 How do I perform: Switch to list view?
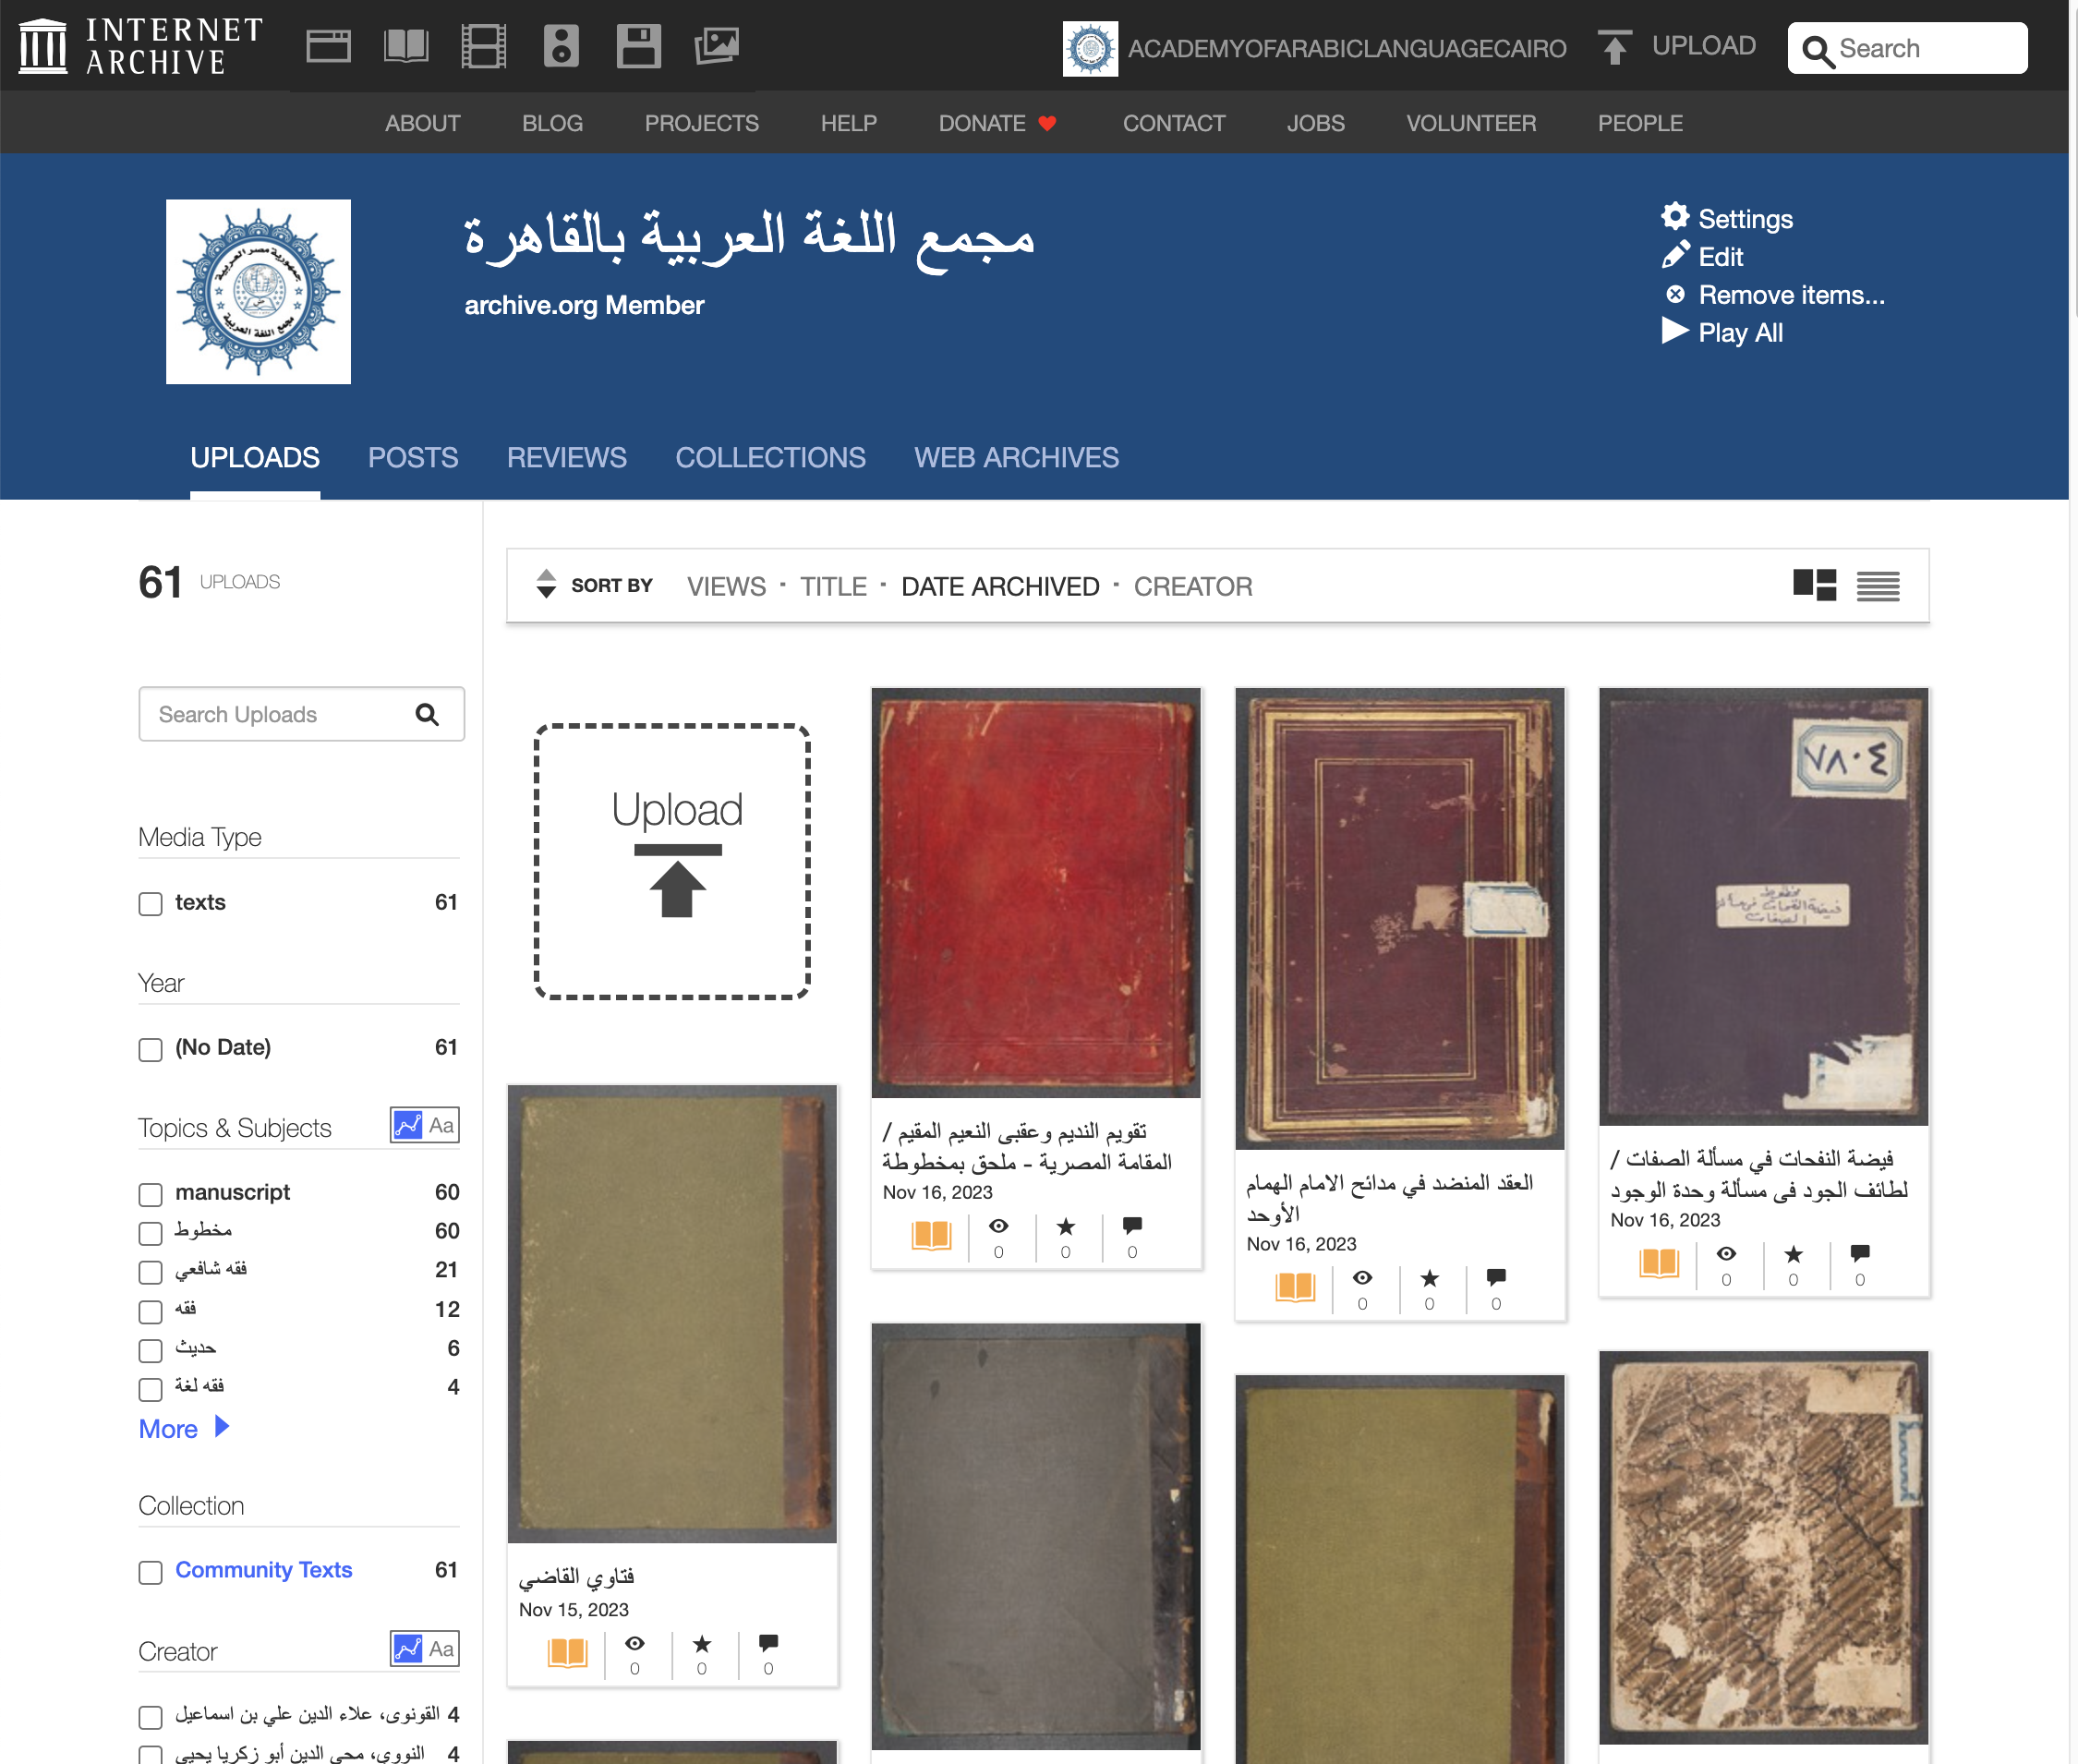[1878, 585]
